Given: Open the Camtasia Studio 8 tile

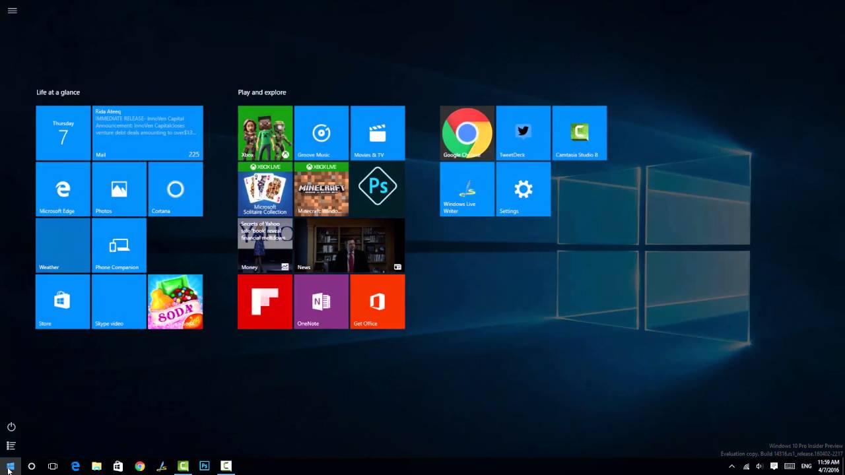Looking at the screenshot, I should coord(580,133).
